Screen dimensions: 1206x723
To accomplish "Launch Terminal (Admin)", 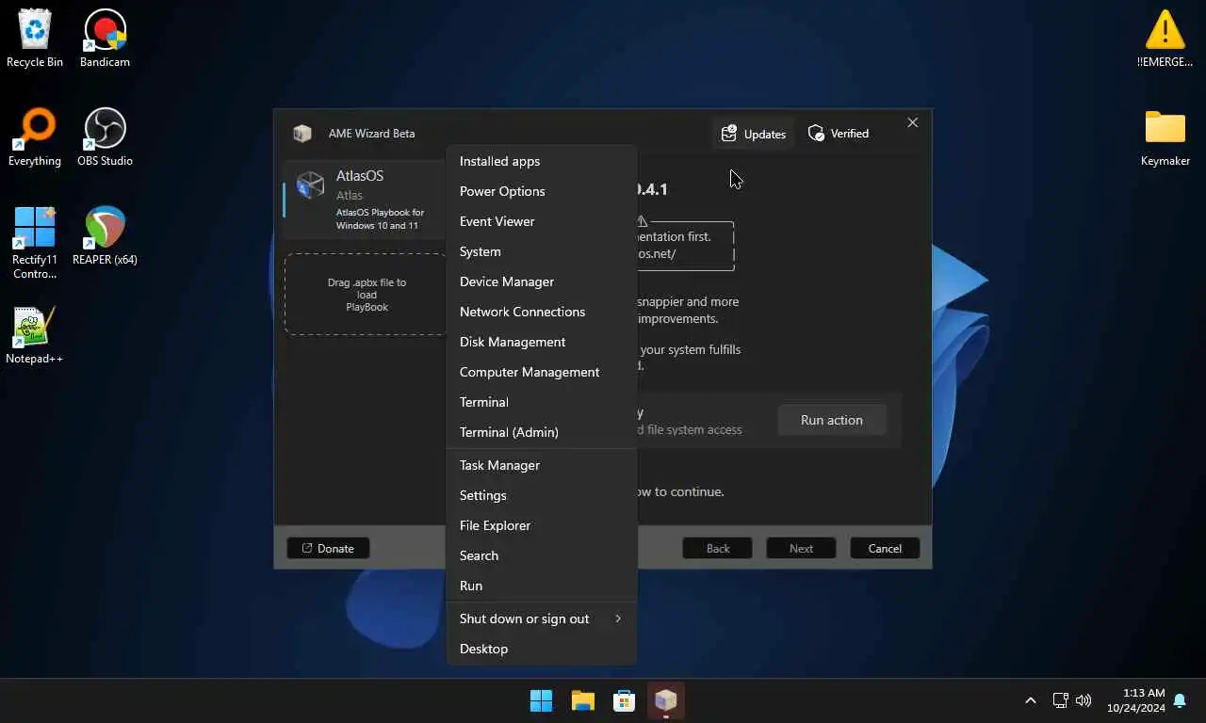I will tap(542, 432).
